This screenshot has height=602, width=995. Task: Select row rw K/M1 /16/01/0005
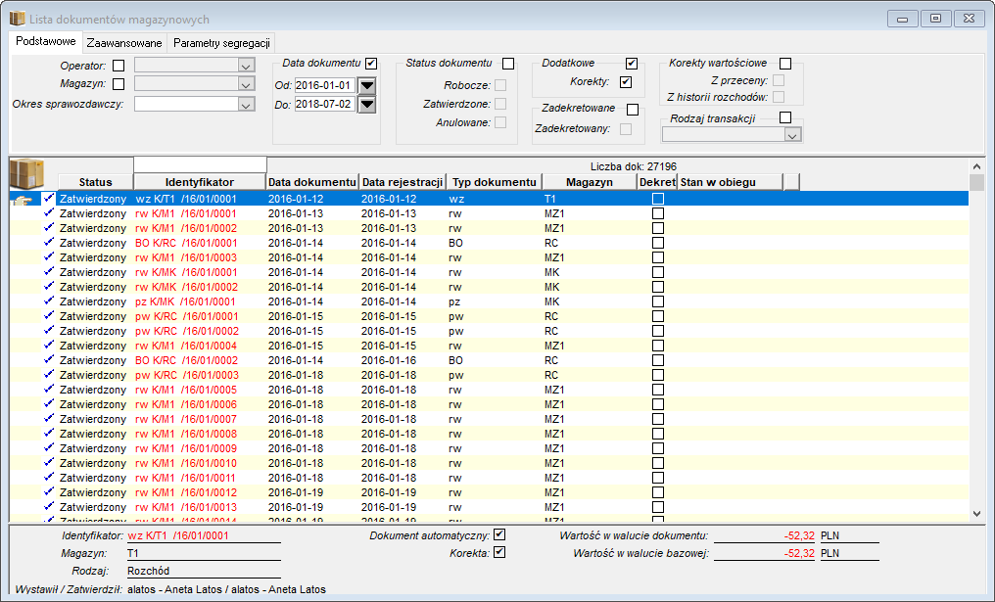(489, 390)
